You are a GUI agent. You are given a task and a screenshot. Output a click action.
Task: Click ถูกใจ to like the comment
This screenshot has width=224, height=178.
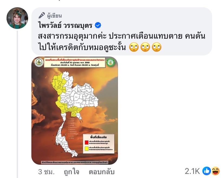[x=71, y=172]
